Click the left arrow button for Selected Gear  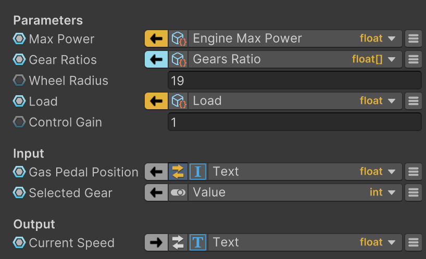point(156,192)
